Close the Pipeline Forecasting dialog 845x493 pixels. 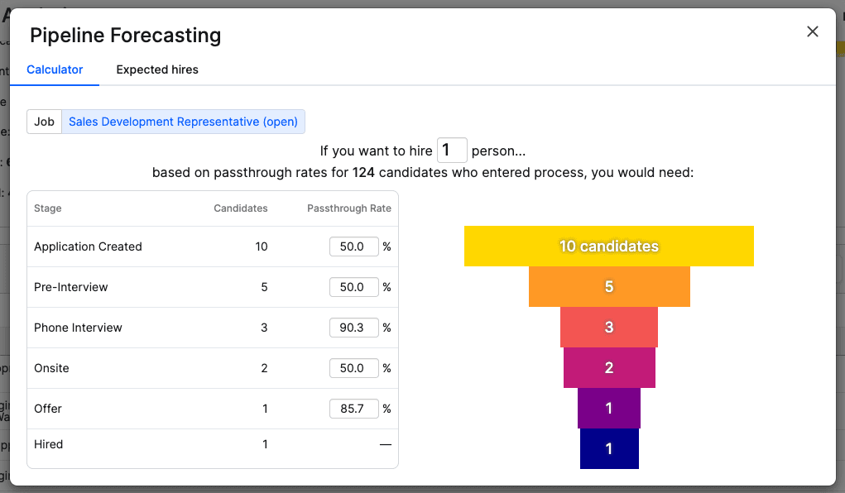point(812,31)
